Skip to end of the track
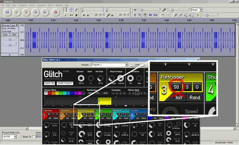Viewport: 239px width, 145px height. coord(45,12)
